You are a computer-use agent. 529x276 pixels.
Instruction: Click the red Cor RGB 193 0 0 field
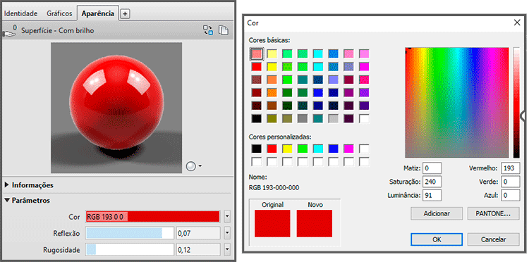(152, 216)
